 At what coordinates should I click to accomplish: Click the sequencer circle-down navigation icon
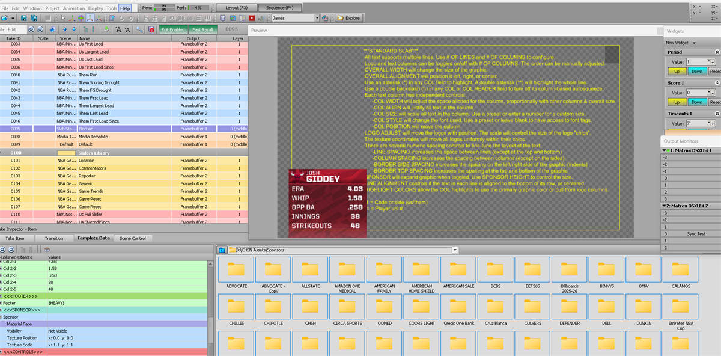[40, 29]
